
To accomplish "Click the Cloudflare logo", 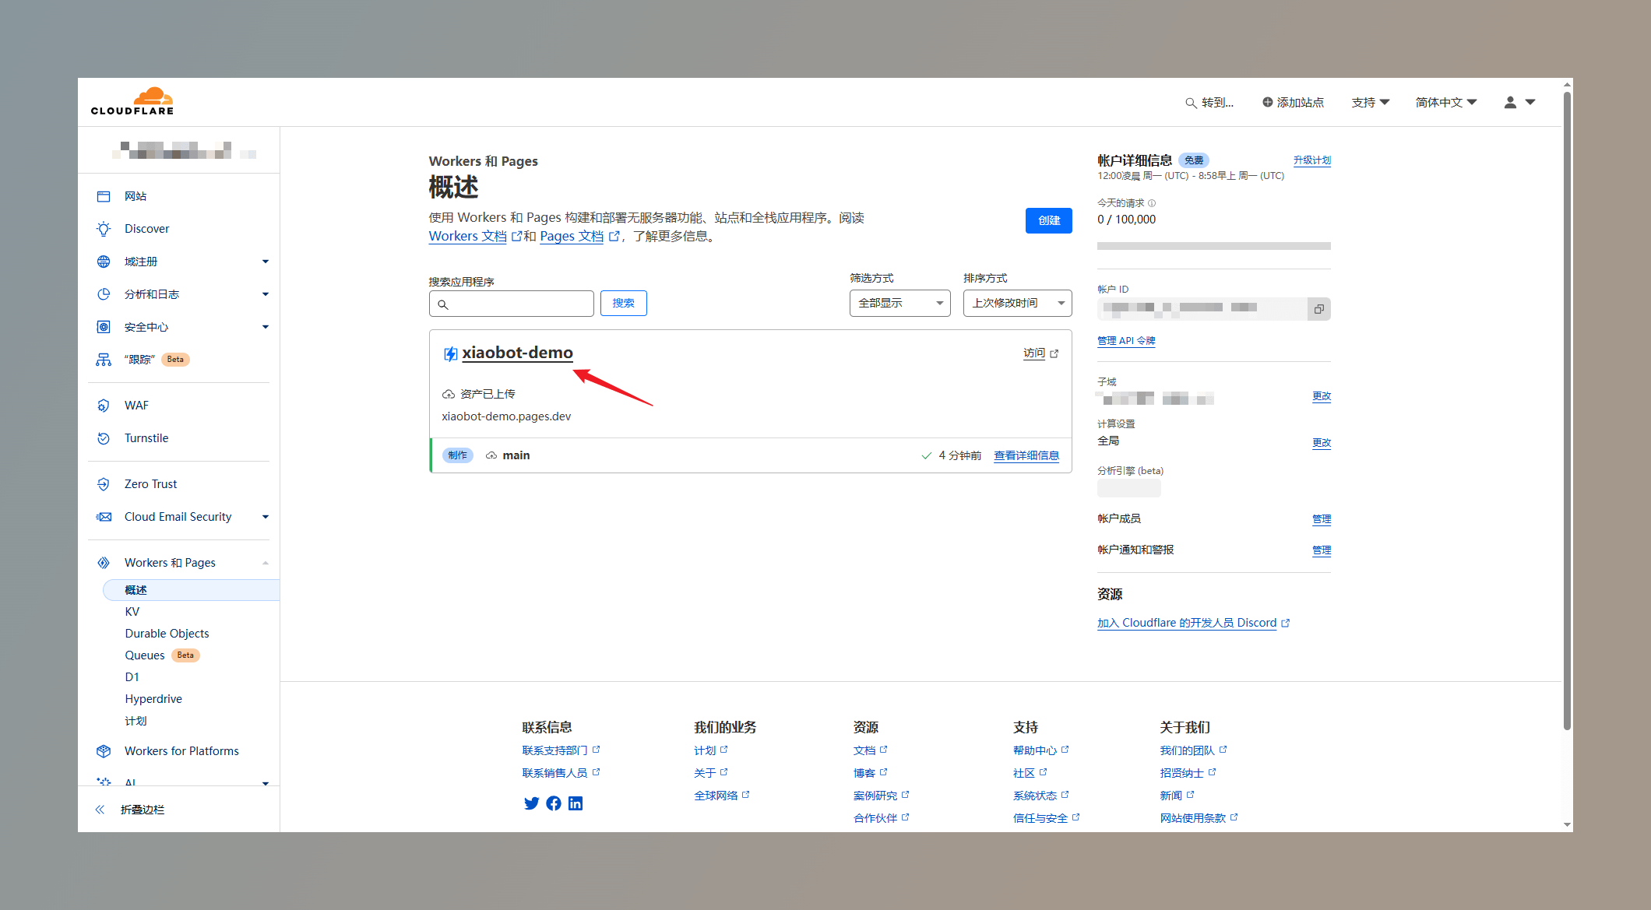I will click(x=132, y=101).
